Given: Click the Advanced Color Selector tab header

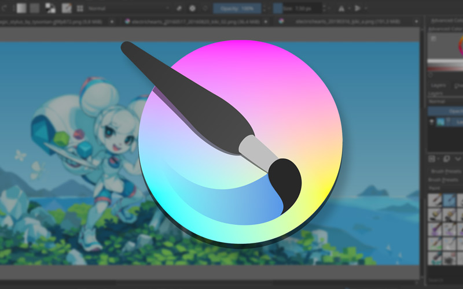Looking at the screenshot, I should point(446,21).
